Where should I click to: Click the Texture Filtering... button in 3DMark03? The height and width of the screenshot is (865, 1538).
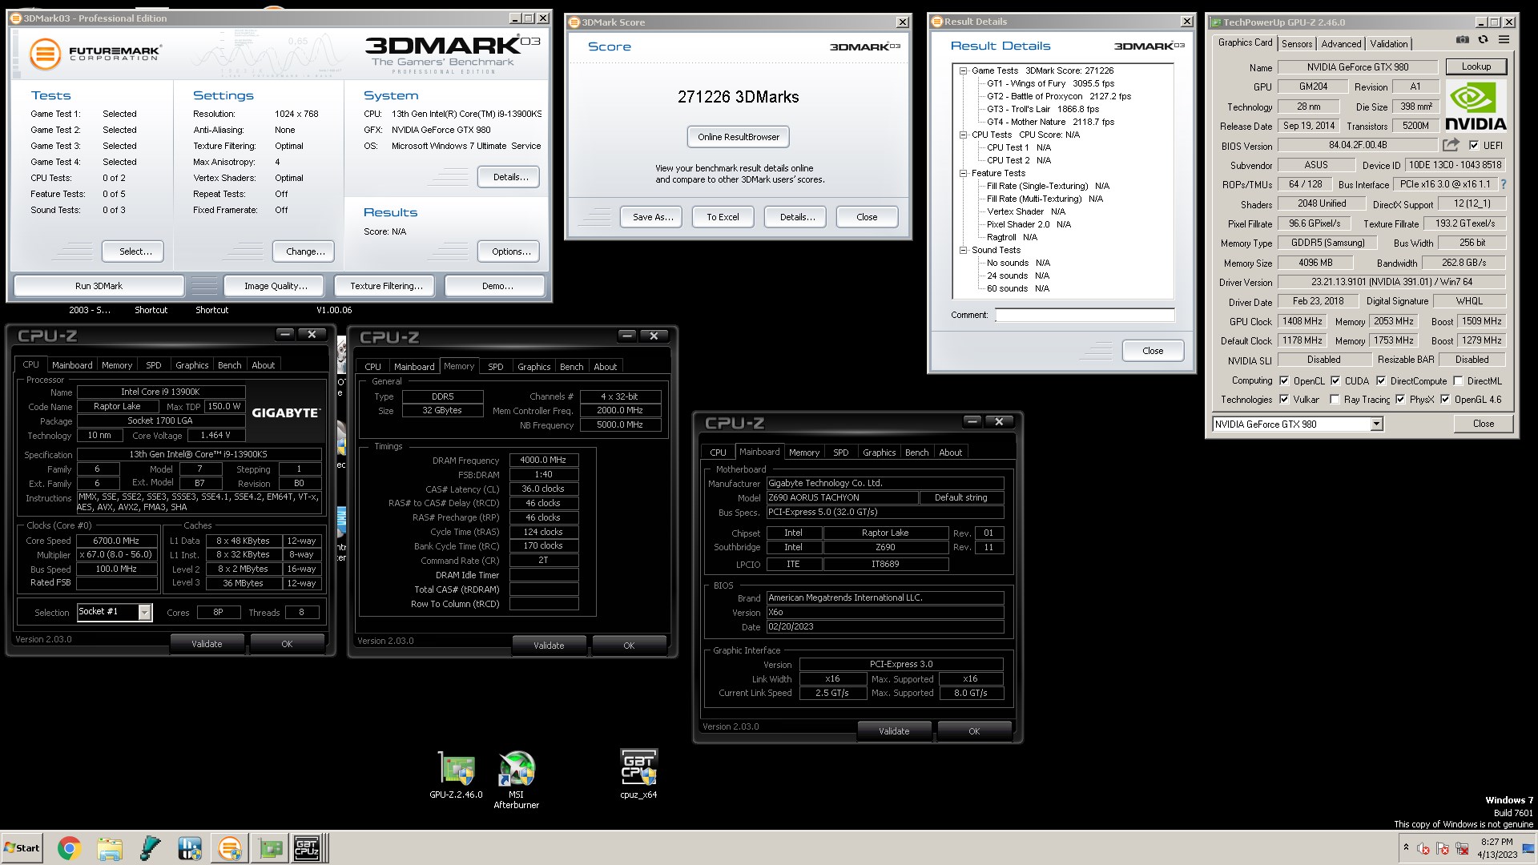386,286
